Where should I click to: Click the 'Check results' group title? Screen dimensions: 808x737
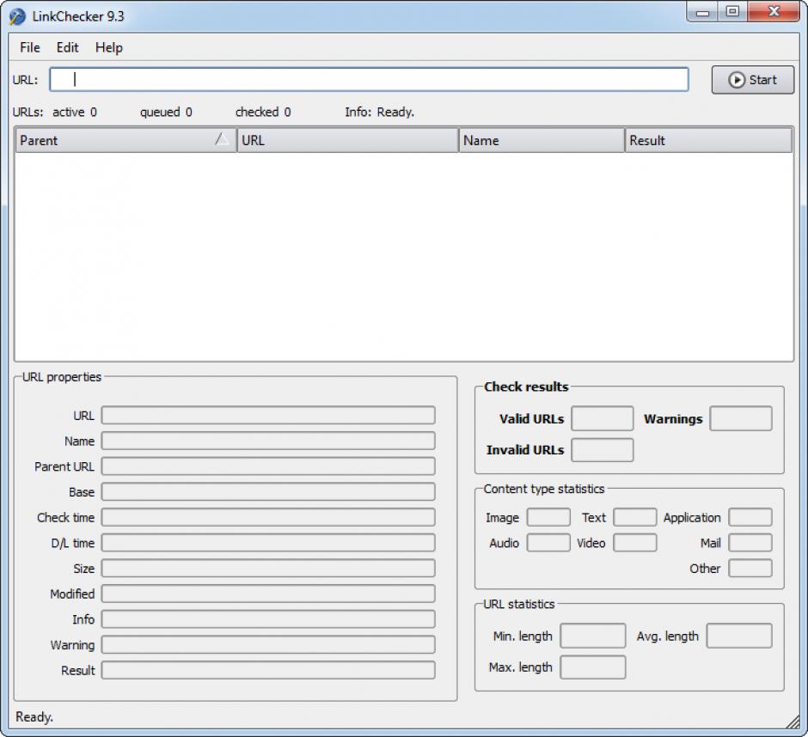[x=526, y=387]
